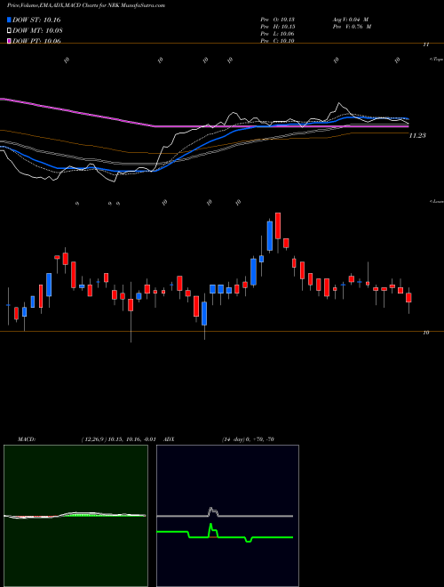Click the 'Pre H: 10.15' value
This screenshot has width=444, height=587.
(277, 27)
